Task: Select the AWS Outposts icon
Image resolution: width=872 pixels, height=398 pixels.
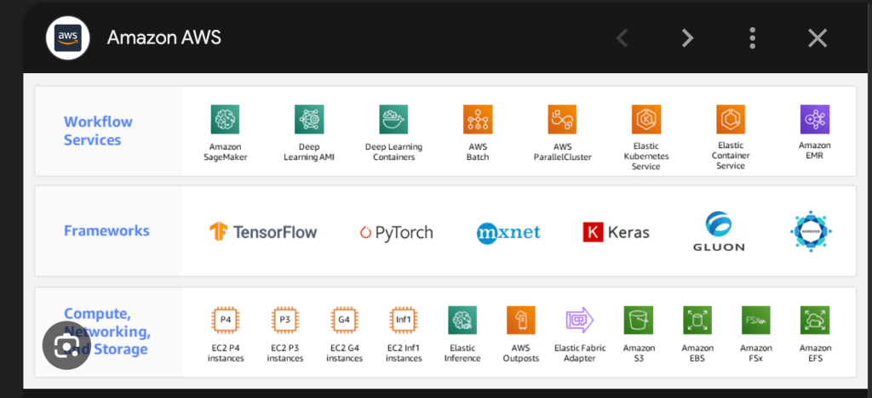Action: click(x=521, y=321)
